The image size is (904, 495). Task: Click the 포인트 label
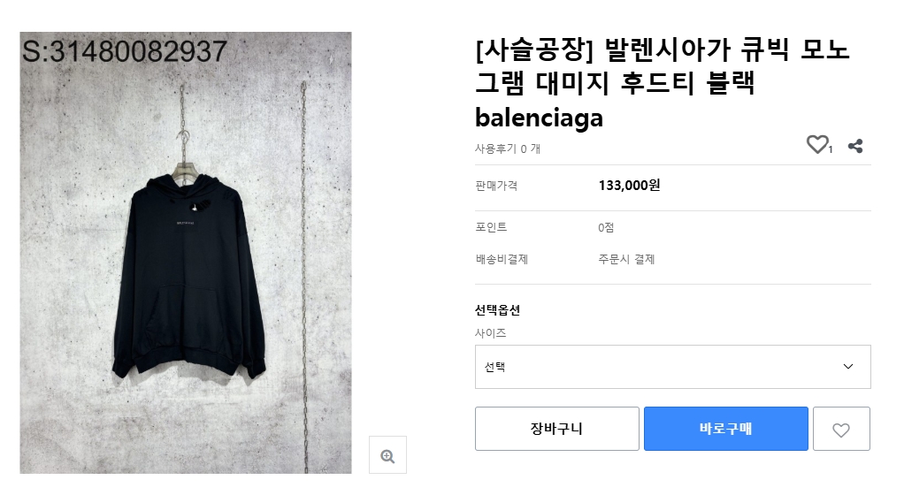[x=491, y=227]
